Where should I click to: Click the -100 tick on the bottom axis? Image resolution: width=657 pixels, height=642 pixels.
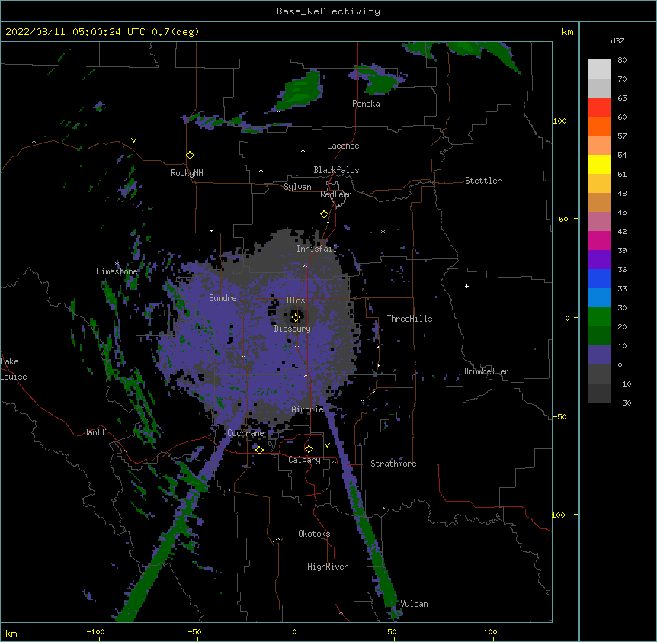pyautogui.click(x=95, y=631)
